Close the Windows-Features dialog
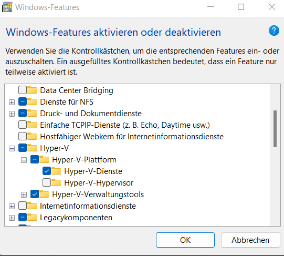This screenshot has width=284, height=256. click(272, 7)
